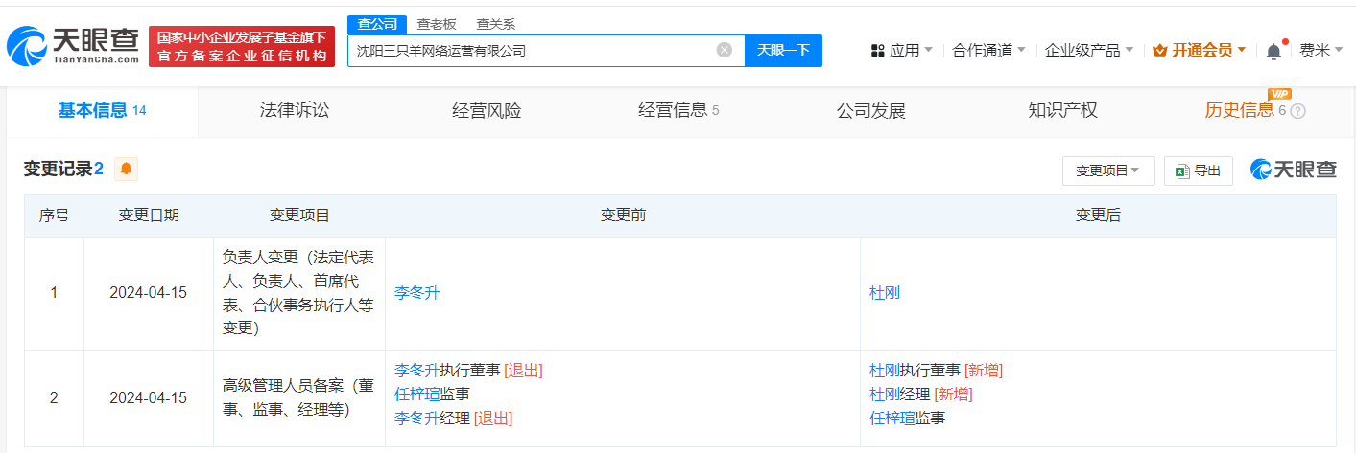The width and height of the screenshot is (1356, 453).
Task: Open the notification bell in the header
Action: (x=1273, y=51)
